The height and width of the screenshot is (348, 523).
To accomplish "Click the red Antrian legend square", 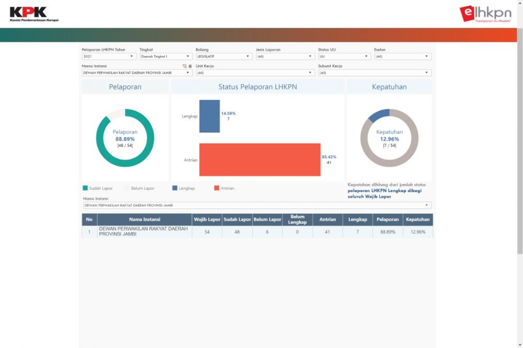I will (217, 188).
